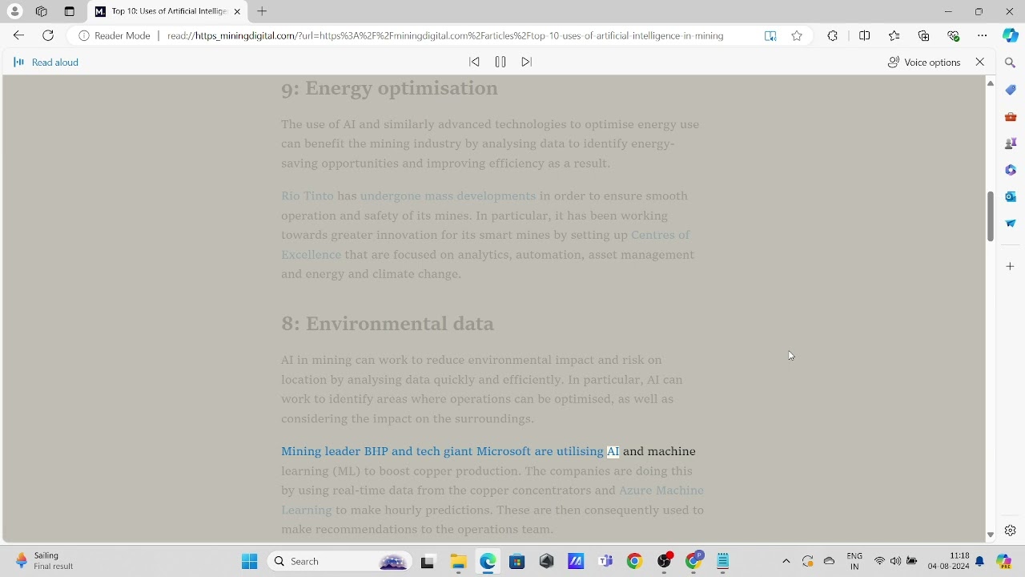Exit immersive reader icon in address bar
This screenshot has height=577, width=1025.
pyautogui.click(x=770, y=36)
